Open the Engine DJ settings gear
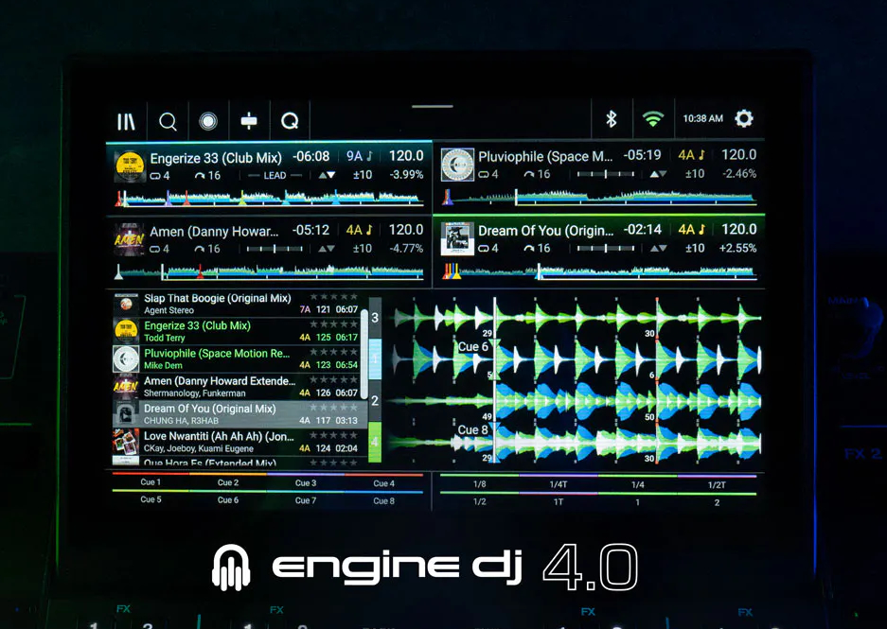This screenshot has width=887, height=629. tap(744, 119)
